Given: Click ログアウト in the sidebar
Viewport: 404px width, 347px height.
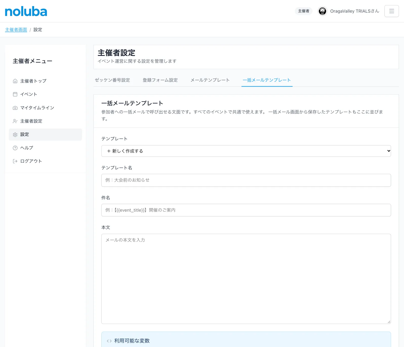Looking at the screenshot, I should point(45,161).
